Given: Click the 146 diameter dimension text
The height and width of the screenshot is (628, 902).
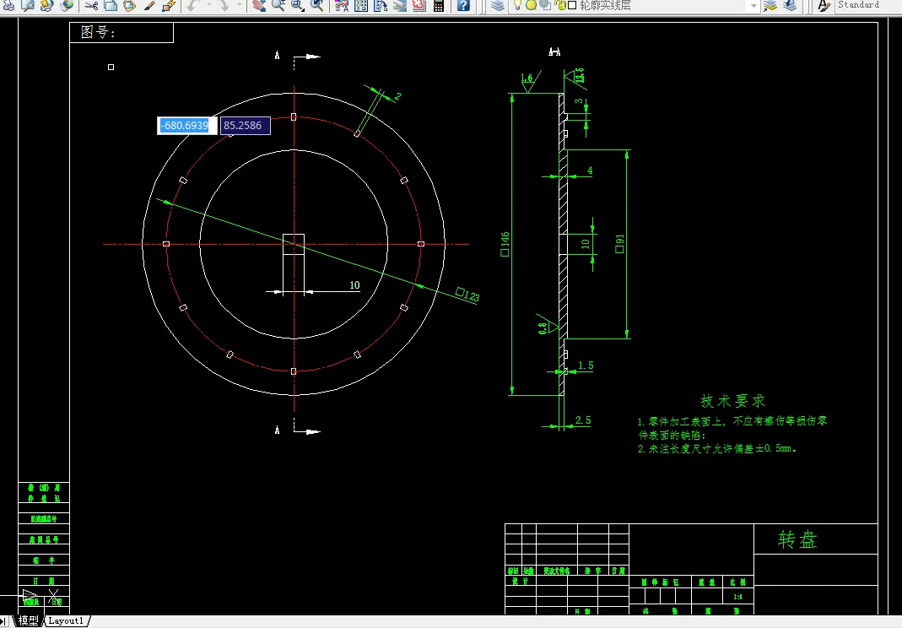Looking at the screenshot, I should point(505,244).
